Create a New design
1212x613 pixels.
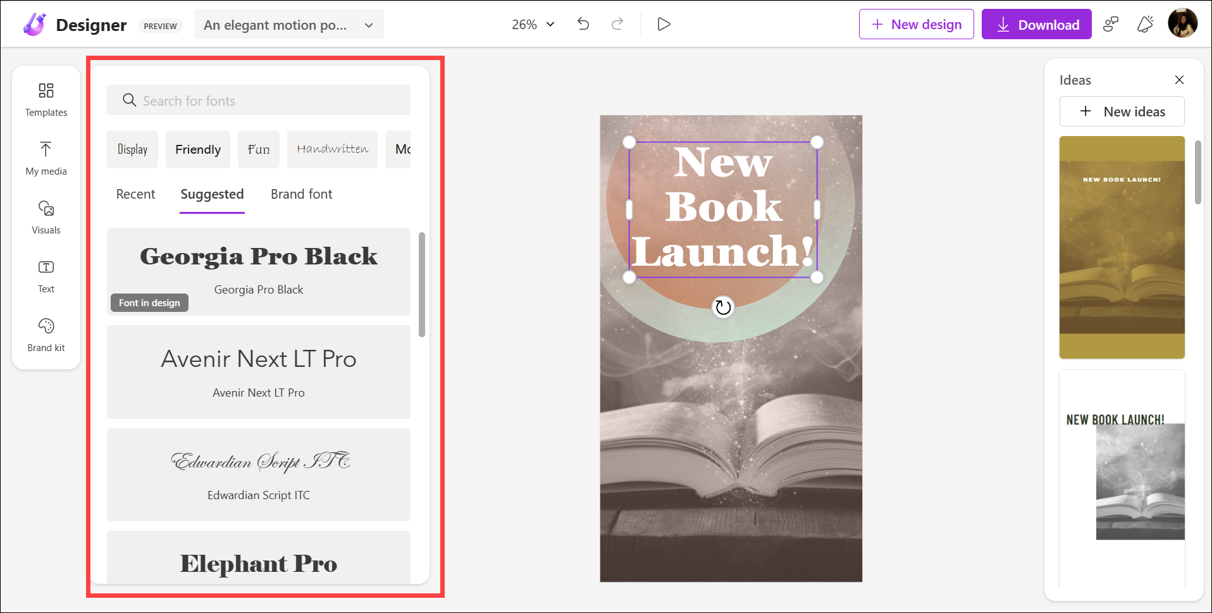[x=916, y=24]
